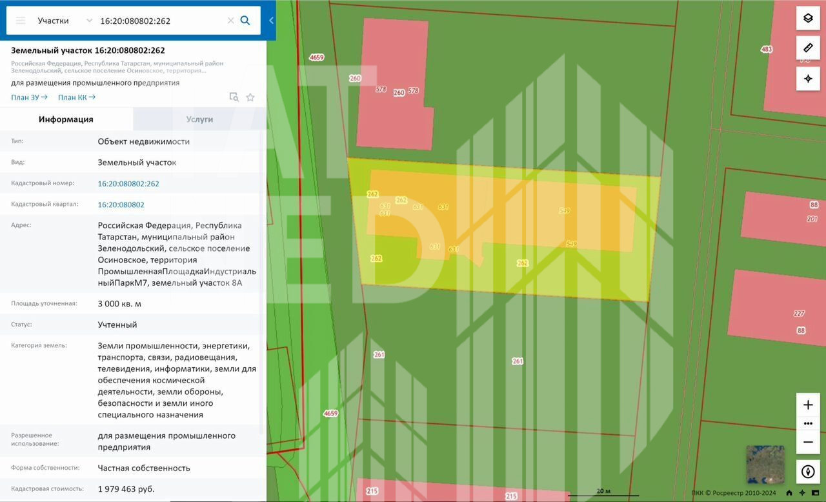Screen dimensions: 826x502
Task: Open the hamburger menu in search bar
Action: [21, 21]
